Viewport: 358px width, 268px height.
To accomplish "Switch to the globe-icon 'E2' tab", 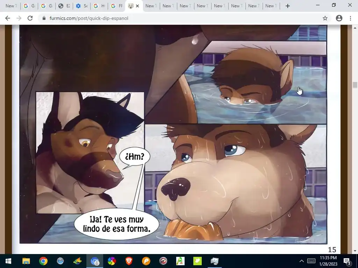I will tap(64, 6).
